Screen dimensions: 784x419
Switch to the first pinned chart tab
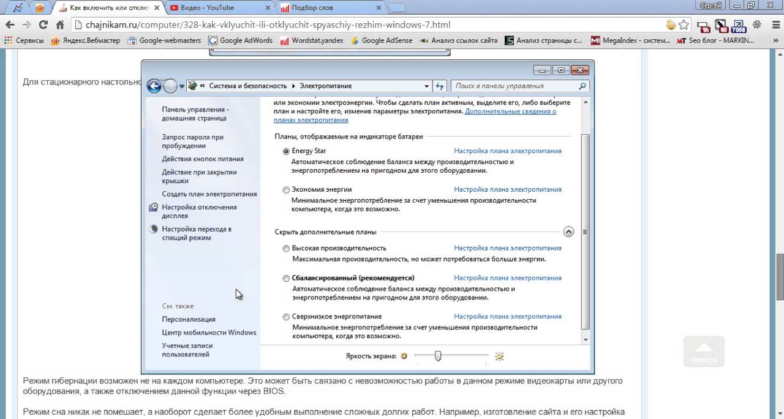pos(19,7)
